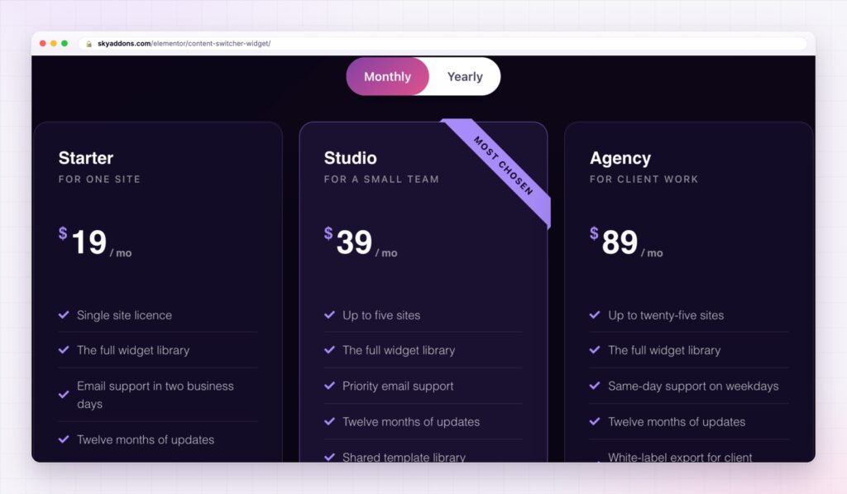Click the Studio checkmark beside The full widget library
Screen dimensions: 847x494
click(329, 350)
